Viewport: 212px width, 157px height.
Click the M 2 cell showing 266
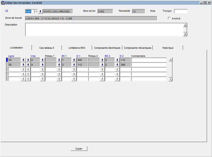point(125,65)
